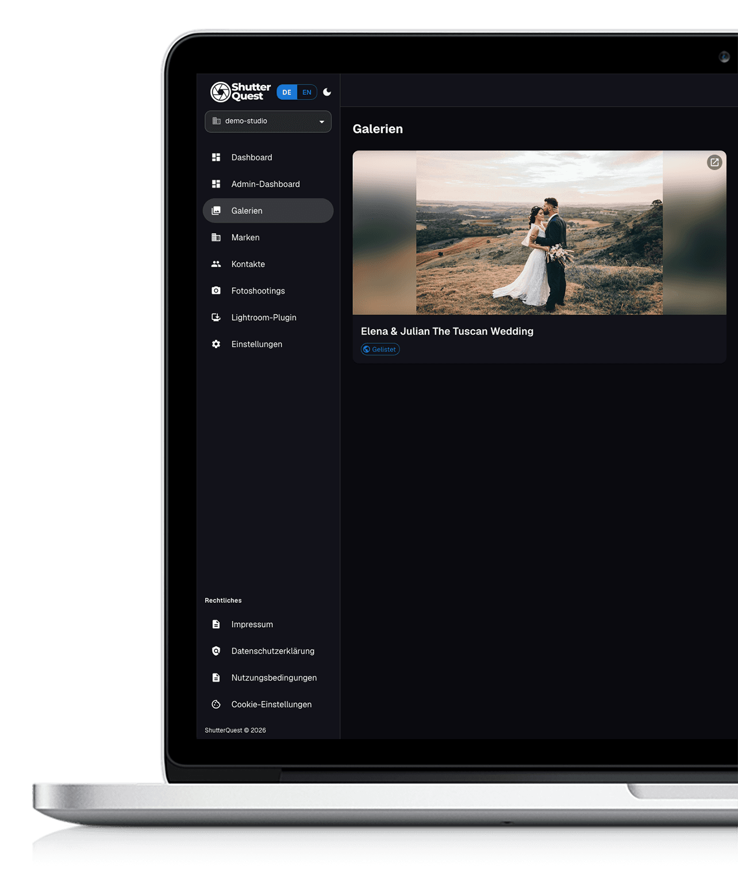Click the Marken building icon
This screenshot has width=738, height=869.
pyautogui.click(x=216, y=237)
